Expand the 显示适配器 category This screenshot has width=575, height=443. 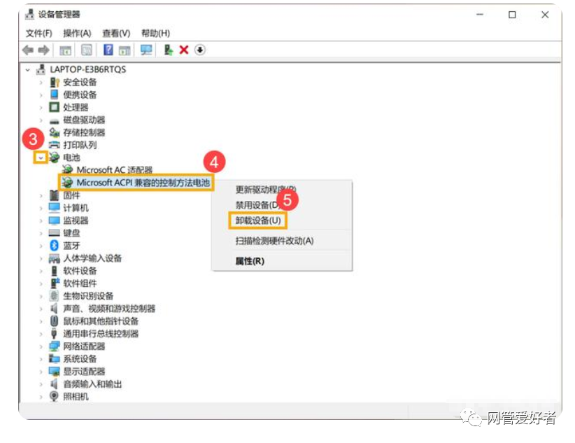pyautogui.click(x=41, y=372)
